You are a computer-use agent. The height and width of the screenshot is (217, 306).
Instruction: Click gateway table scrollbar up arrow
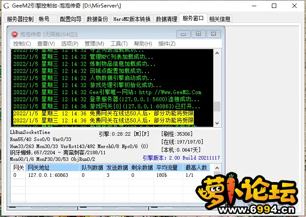217,168
